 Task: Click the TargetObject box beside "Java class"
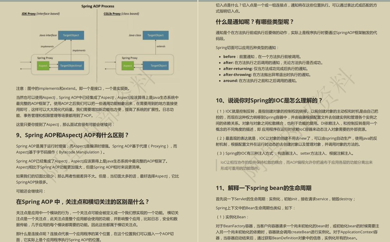[156, 35]
